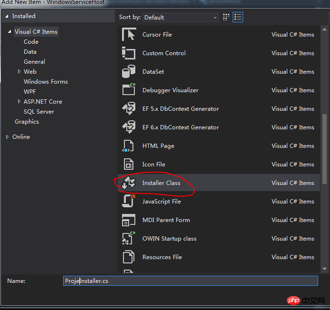Expand the Online templates node
Viewport: 330px width, 310px height.
8,137
